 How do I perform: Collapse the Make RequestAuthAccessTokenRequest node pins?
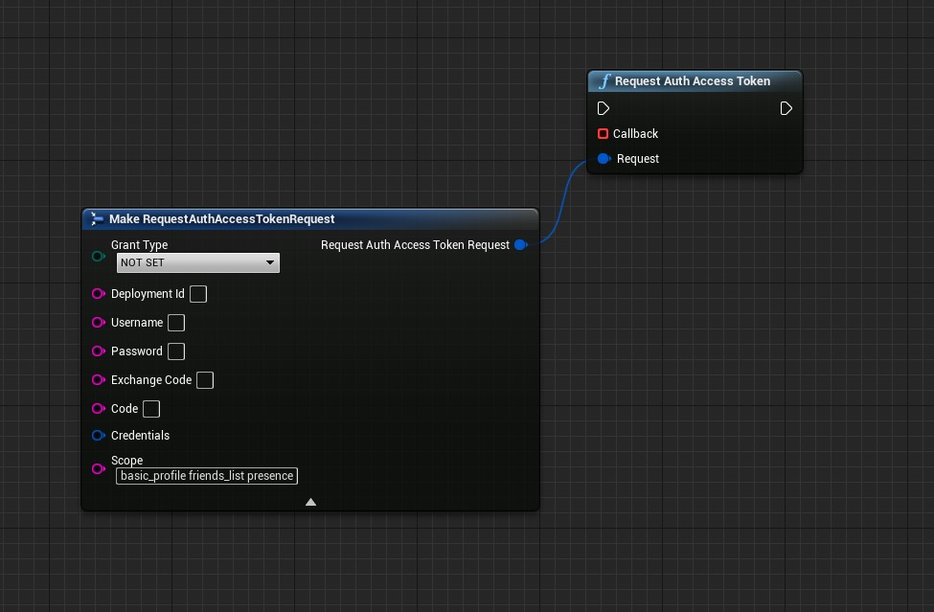pyautogui.click(x=310, y=502)
